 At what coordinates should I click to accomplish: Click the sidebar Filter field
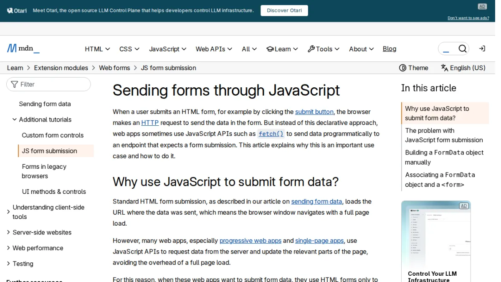48,84
